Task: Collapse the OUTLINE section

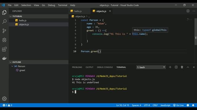Action: [x=38, y=62]
